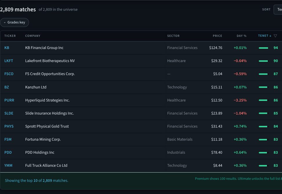Click the Basic Materials sector cell
The height and width of the screenshot is (194, 282).
pos(180,139)
